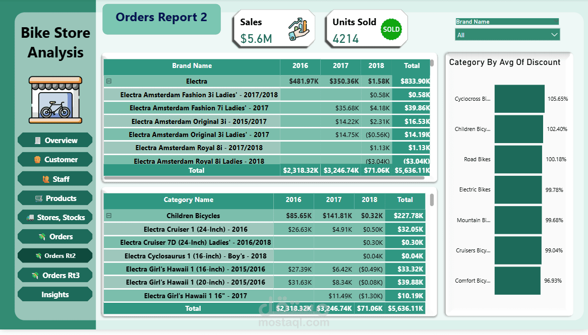Click the Stores, Stocks truck icon

tap(30, 218)
